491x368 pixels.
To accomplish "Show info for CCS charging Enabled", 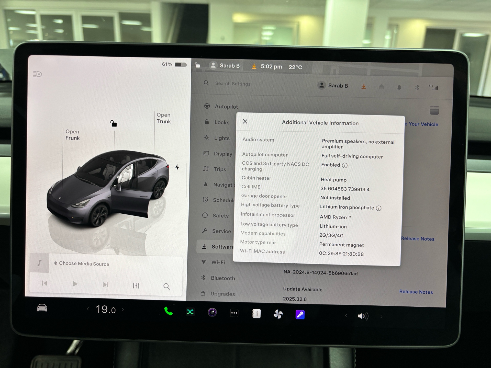I will click(x=345, y=165).
